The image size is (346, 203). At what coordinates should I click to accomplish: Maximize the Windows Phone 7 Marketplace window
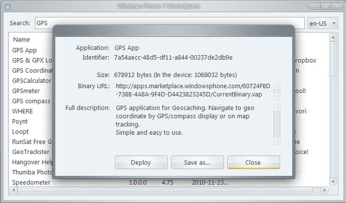[x=326, y=6]
